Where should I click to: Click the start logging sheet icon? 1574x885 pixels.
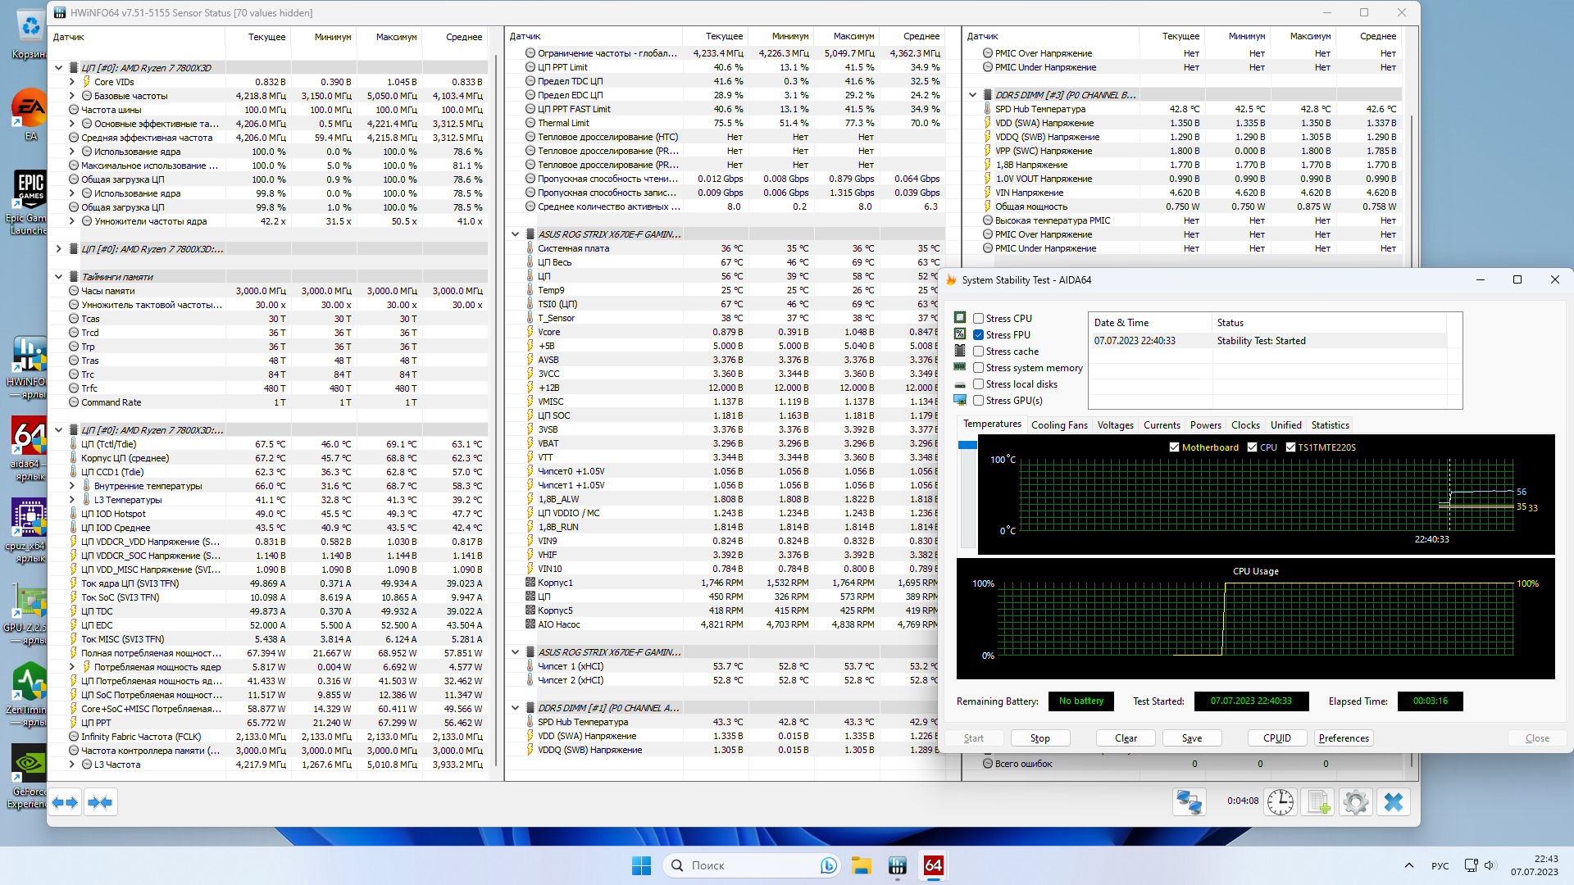coord(1318,801)
